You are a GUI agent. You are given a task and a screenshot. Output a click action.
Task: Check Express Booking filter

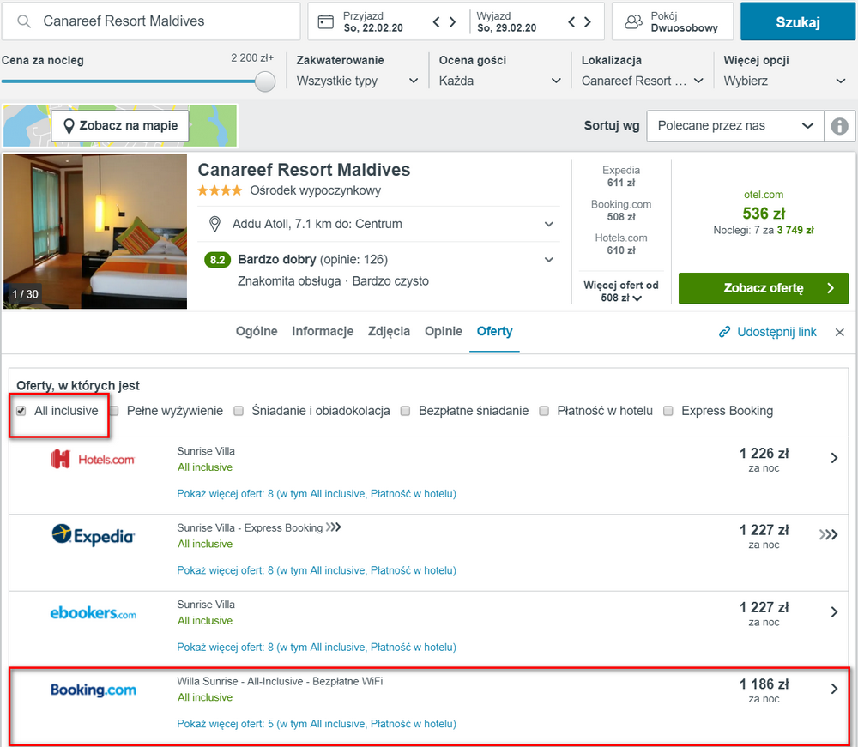click(668, 411)
